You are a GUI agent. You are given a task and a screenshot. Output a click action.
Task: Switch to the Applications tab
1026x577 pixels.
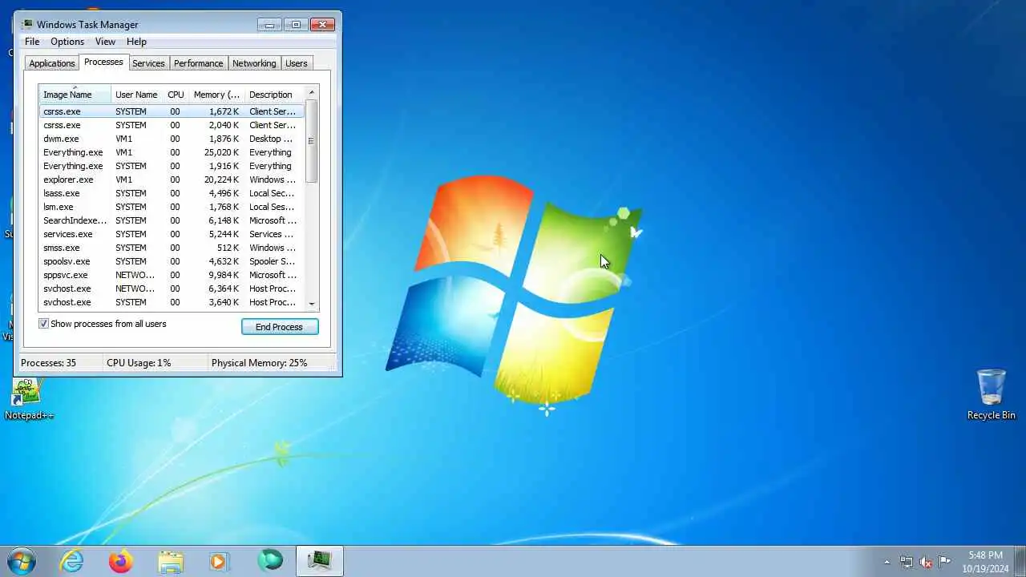click(x=52, y=63)
